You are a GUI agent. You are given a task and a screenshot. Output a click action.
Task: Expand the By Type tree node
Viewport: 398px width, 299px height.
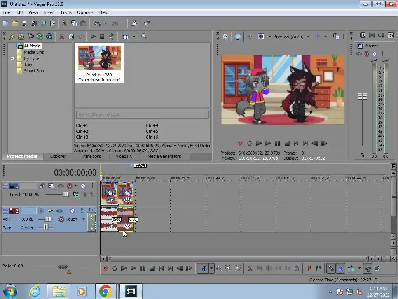pos(12,58)
